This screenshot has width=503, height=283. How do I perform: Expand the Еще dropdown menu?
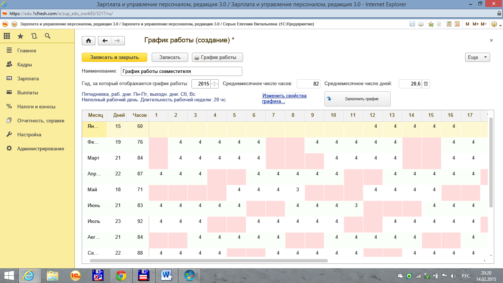coord(478,57)
